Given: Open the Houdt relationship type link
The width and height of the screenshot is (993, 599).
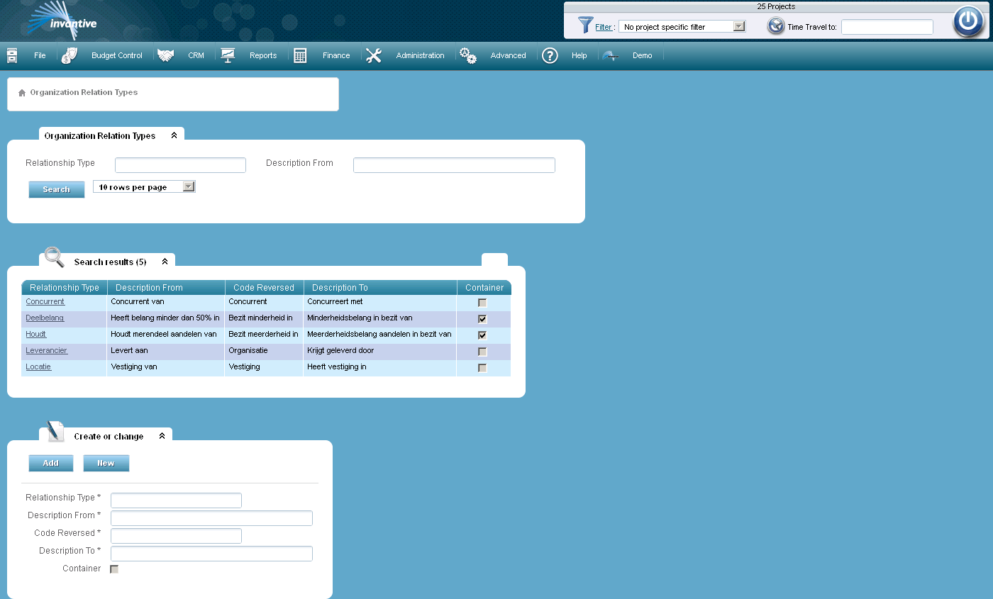Looking at the screenshot, I should coord(36,335).
